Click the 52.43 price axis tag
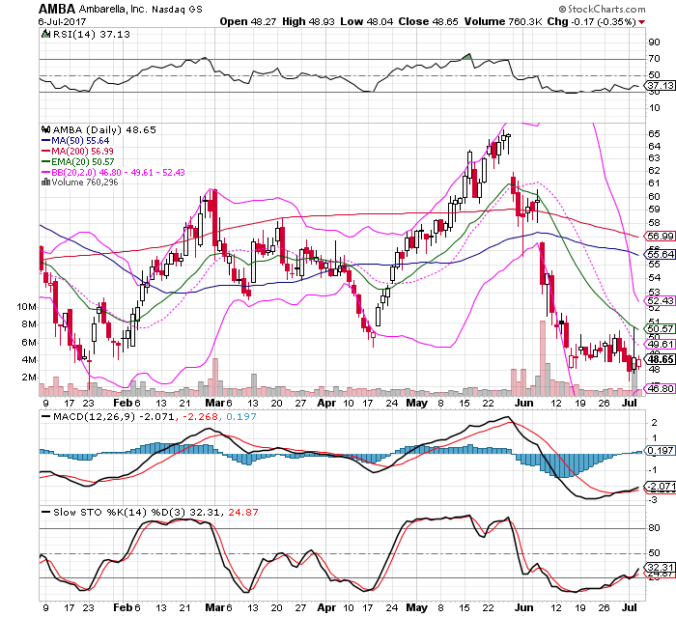 (x=660, y=300)
